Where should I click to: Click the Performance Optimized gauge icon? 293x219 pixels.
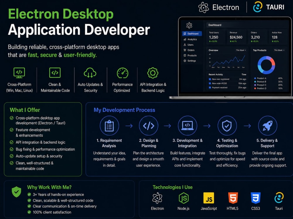coord(122,73)
